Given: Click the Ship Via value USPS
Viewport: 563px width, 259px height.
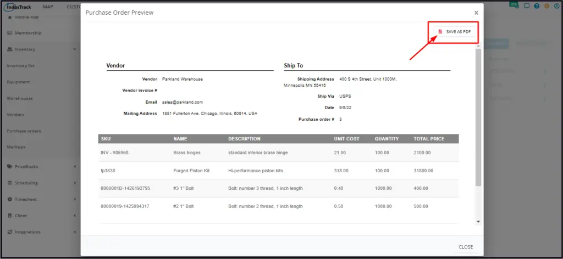Looking at the screenshot, I should coord(344,97).
